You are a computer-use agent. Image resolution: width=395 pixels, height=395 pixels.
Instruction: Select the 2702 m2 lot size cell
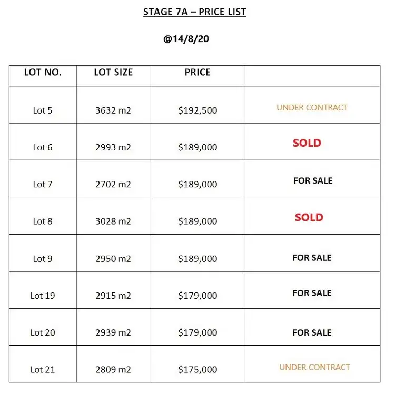pos(113,184)
